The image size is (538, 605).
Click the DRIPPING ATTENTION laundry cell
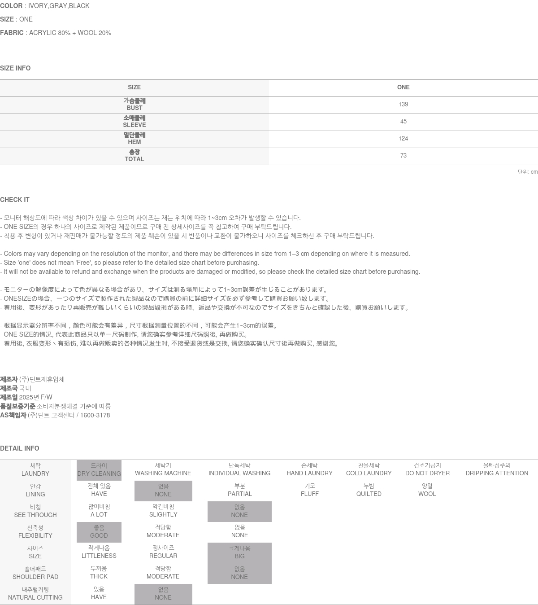tap(496, 469)
